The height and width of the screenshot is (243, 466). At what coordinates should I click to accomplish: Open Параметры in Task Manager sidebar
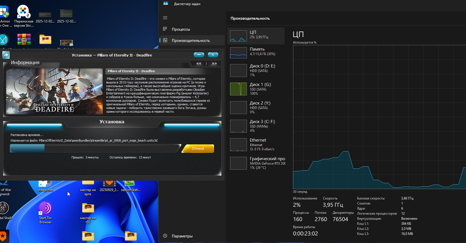coord(192,236)
